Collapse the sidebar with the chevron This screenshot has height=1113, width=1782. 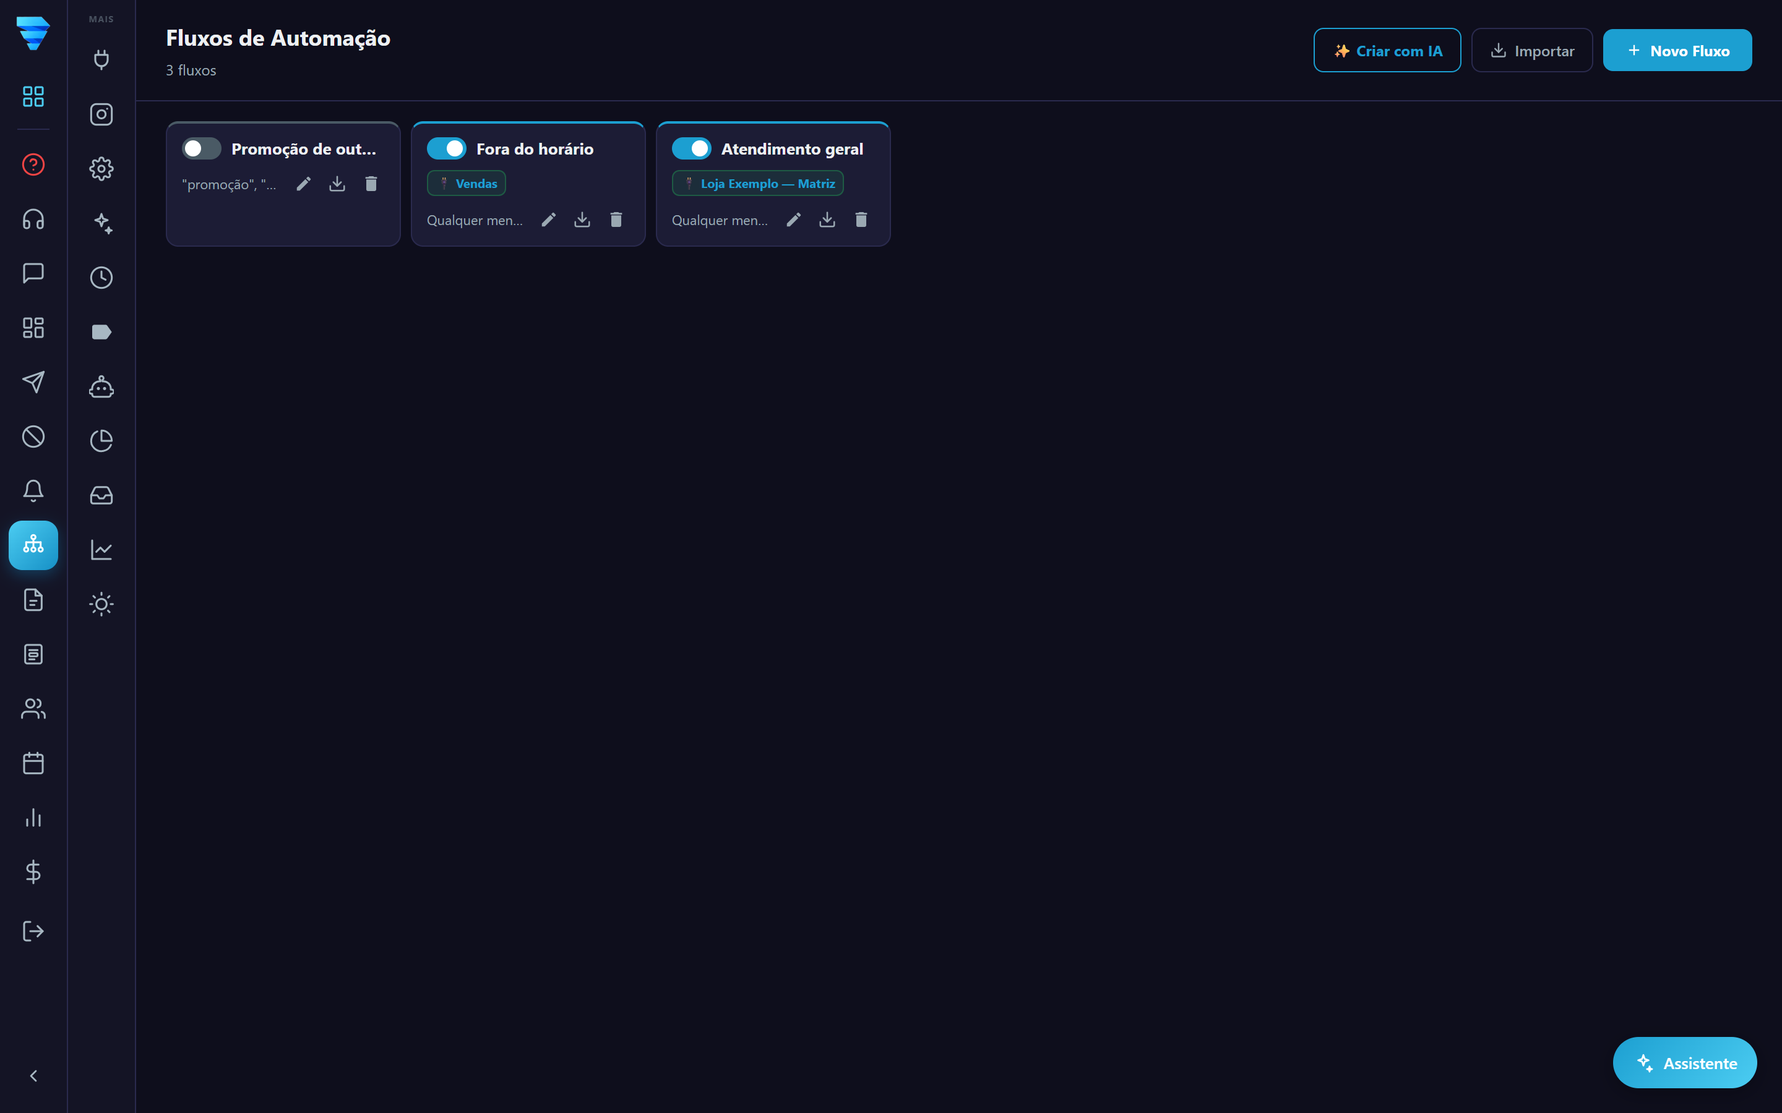(33, 1076)
